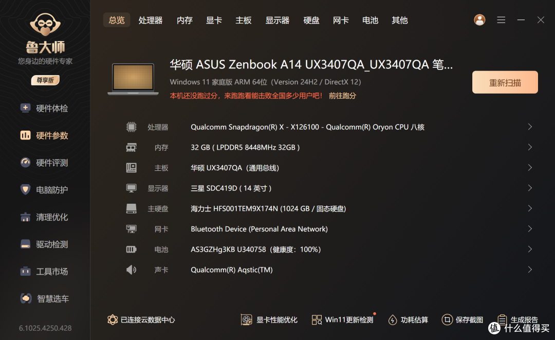The height and width of the screenshot is (340, 555).
Task: Open 驱动检测 driver section
Action: 44,244
